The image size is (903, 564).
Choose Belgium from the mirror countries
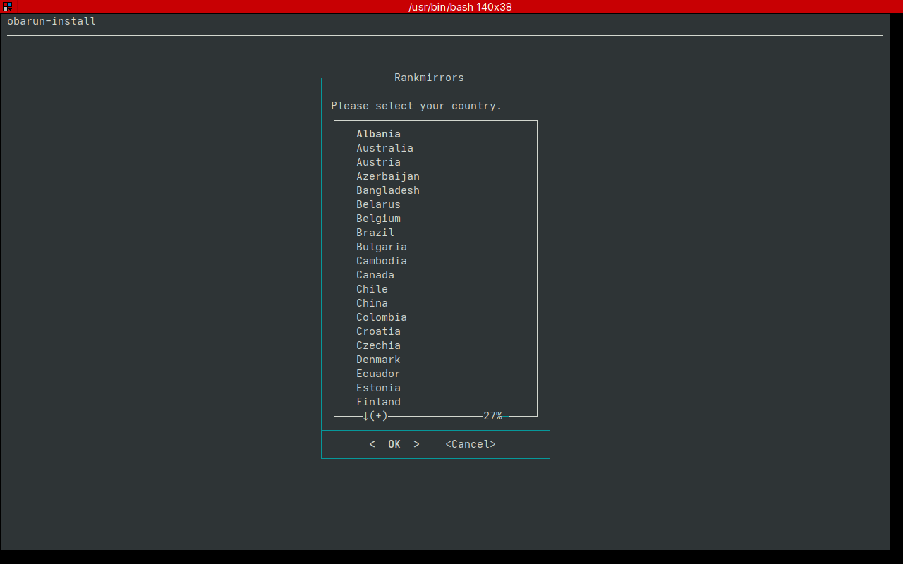click(378, 219)
